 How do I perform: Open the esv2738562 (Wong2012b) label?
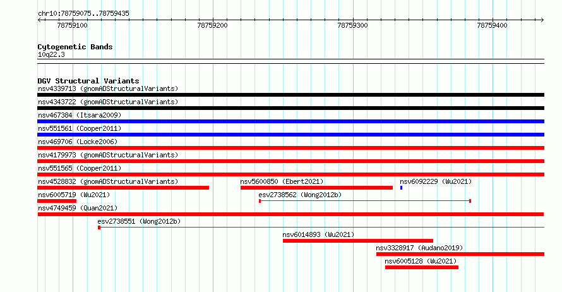point(300,195)
